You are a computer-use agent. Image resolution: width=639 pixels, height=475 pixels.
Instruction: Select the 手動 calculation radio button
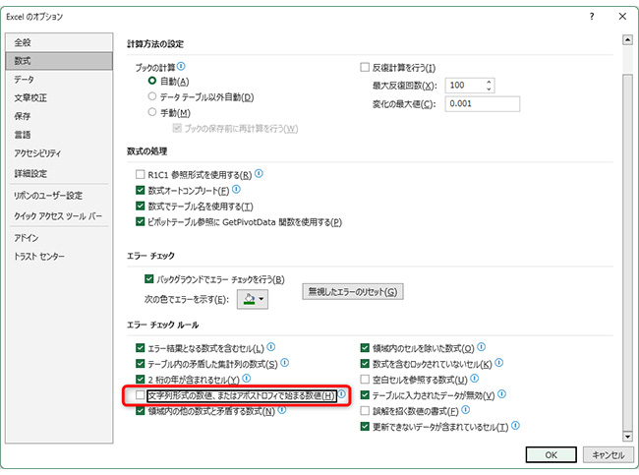point(152,112)
